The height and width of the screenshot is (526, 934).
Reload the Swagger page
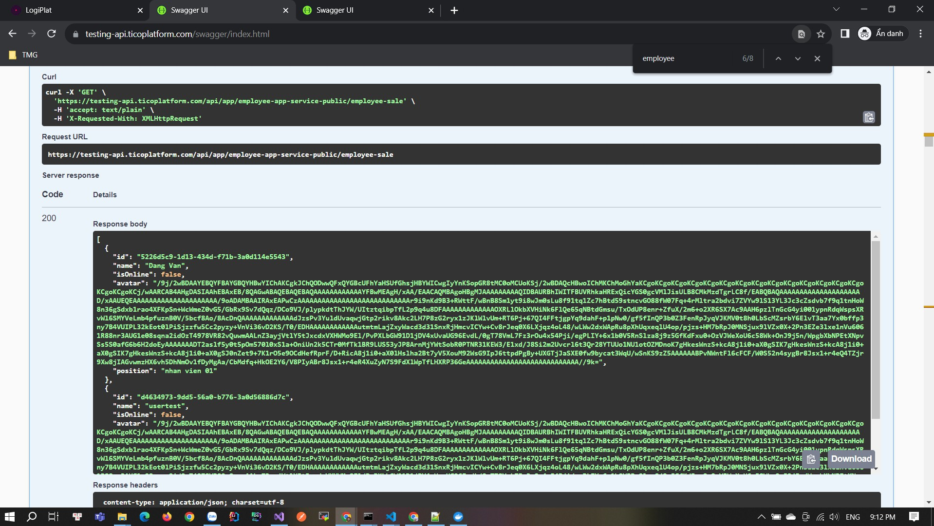pyautogui.click(x=52, y=34)
